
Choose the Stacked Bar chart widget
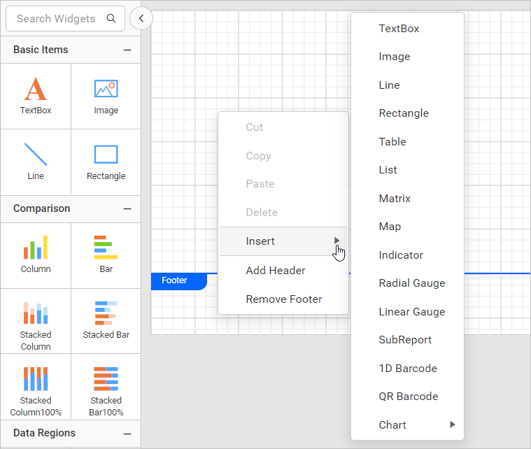click(106, 313)
